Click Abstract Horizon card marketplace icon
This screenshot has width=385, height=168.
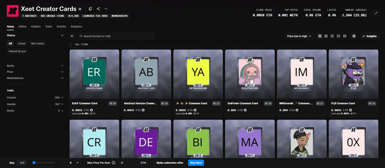pyautogui.click(x=143, y=110)
